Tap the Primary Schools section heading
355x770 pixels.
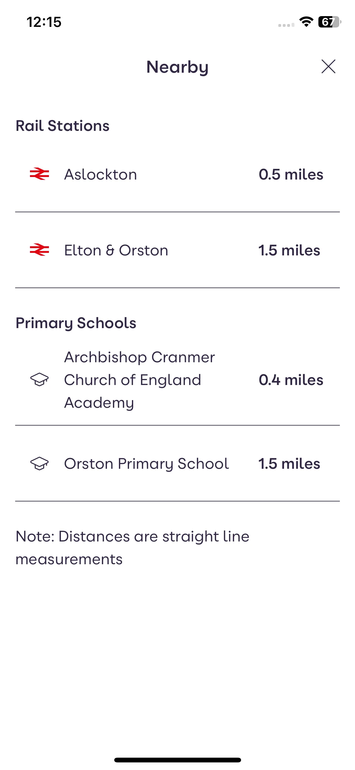tap(76, 323)
